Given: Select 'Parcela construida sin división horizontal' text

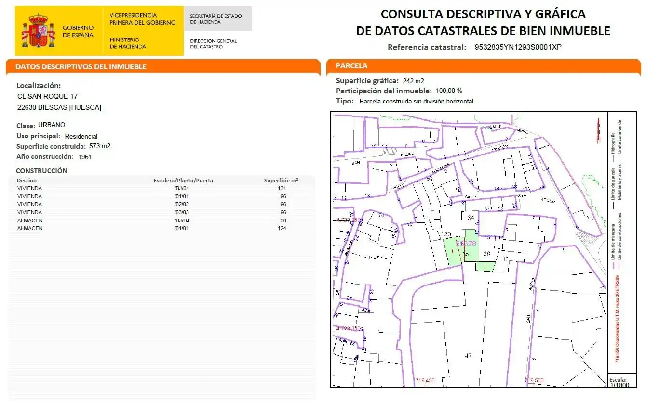Looking at the screenshot, I should [417, 101].
